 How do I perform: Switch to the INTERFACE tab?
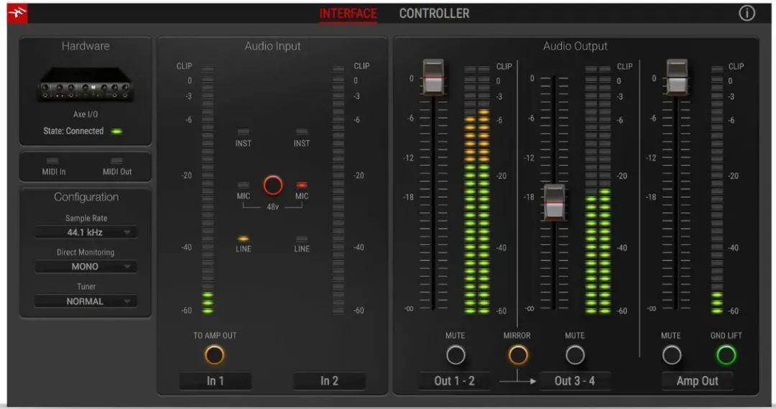(348, 14)
